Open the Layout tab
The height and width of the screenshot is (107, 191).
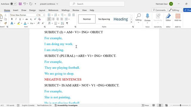tap(42, 10)
